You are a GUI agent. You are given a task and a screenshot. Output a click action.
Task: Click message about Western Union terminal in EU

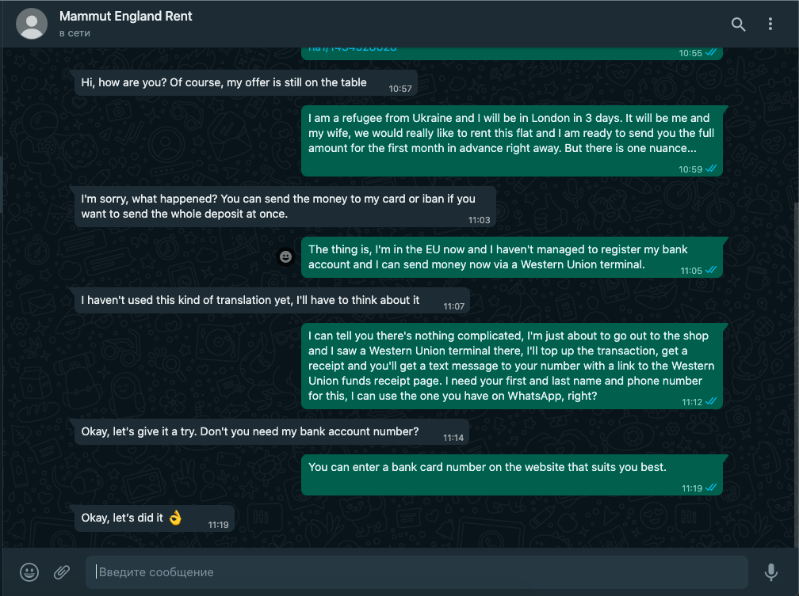click(x=511, y=257)
